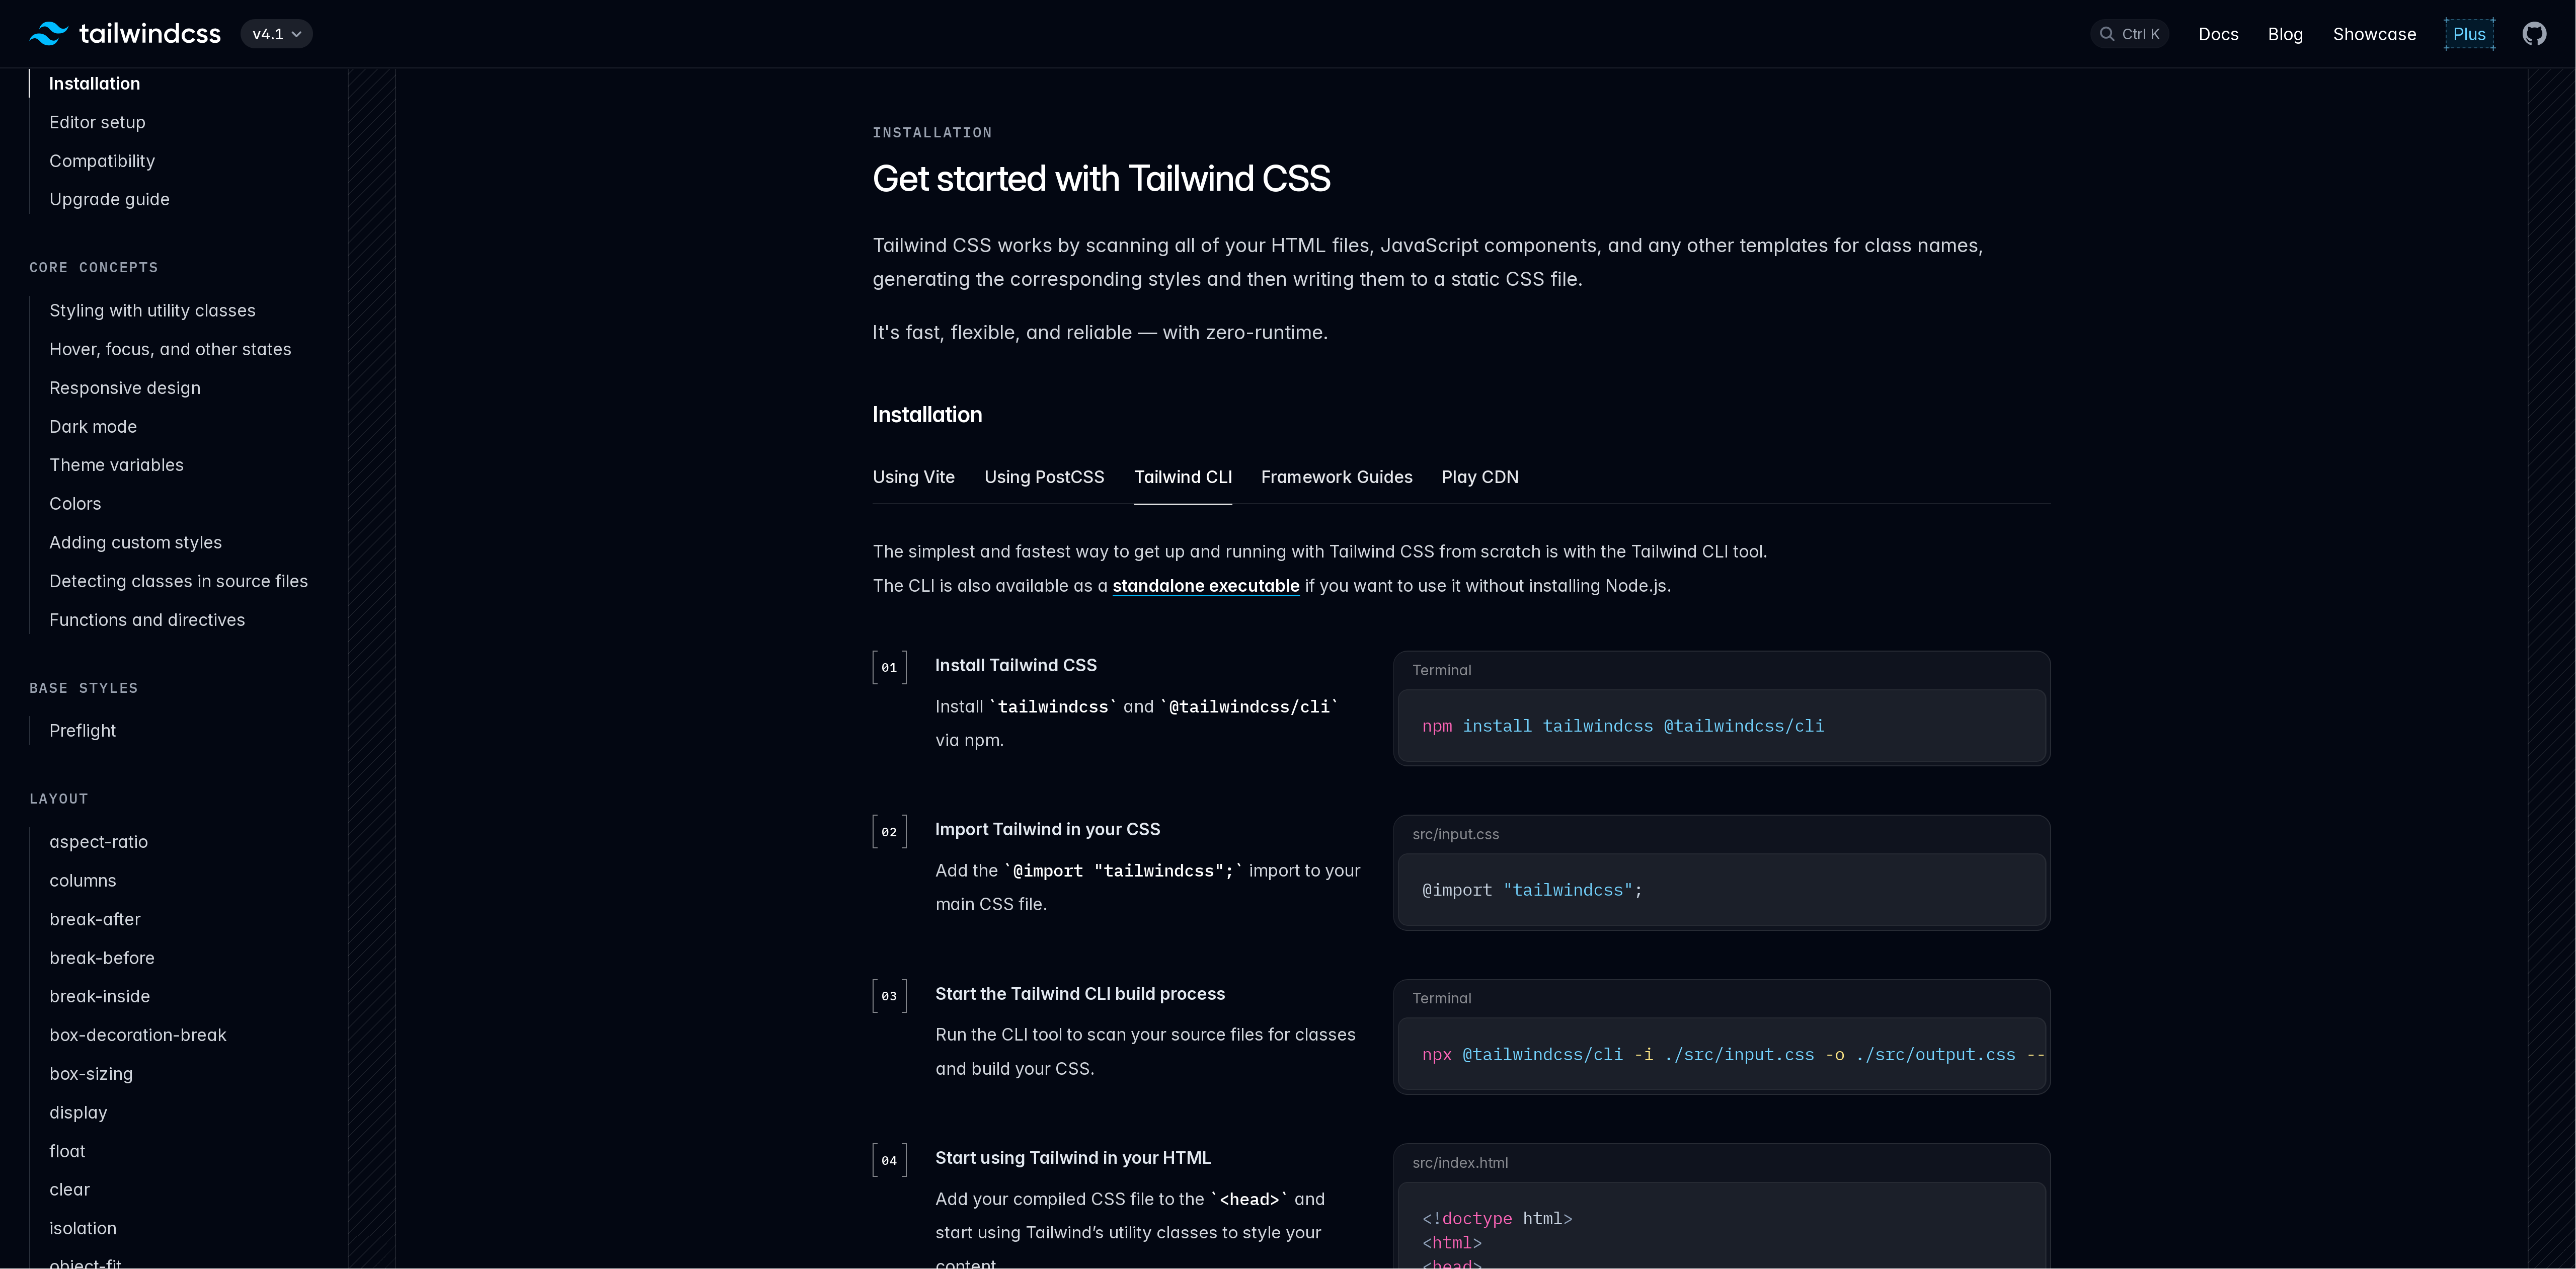Open Dark mode documentation
The width and height of the screenshot is (2576, 1269).
(93, 426)
